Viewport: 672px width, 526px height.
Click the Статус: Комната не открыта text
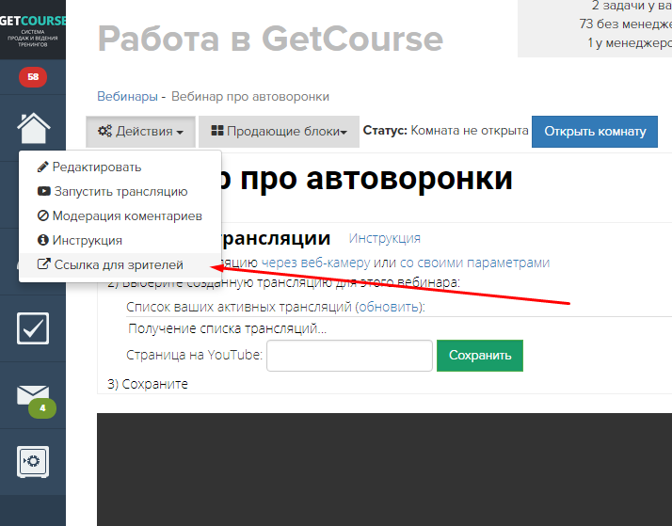446,131
